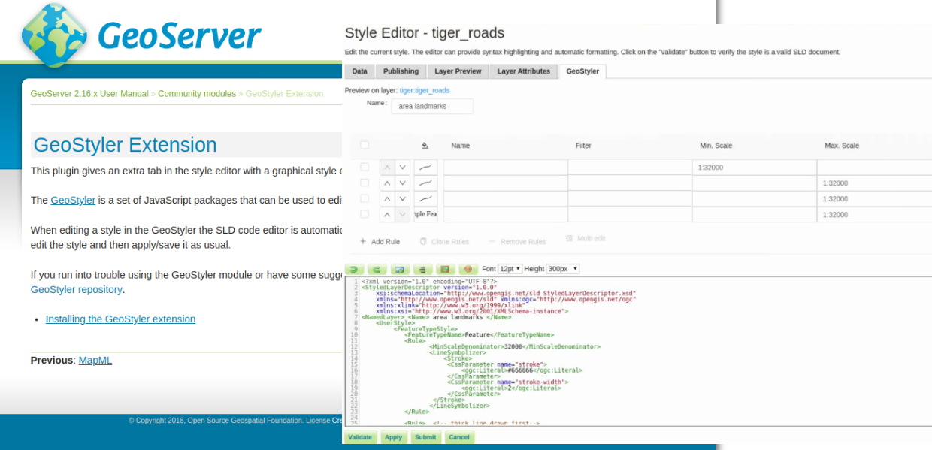Click the color palette icon in the editor toolbar
The width and height of the screenshot is (932, 450).
468,269
